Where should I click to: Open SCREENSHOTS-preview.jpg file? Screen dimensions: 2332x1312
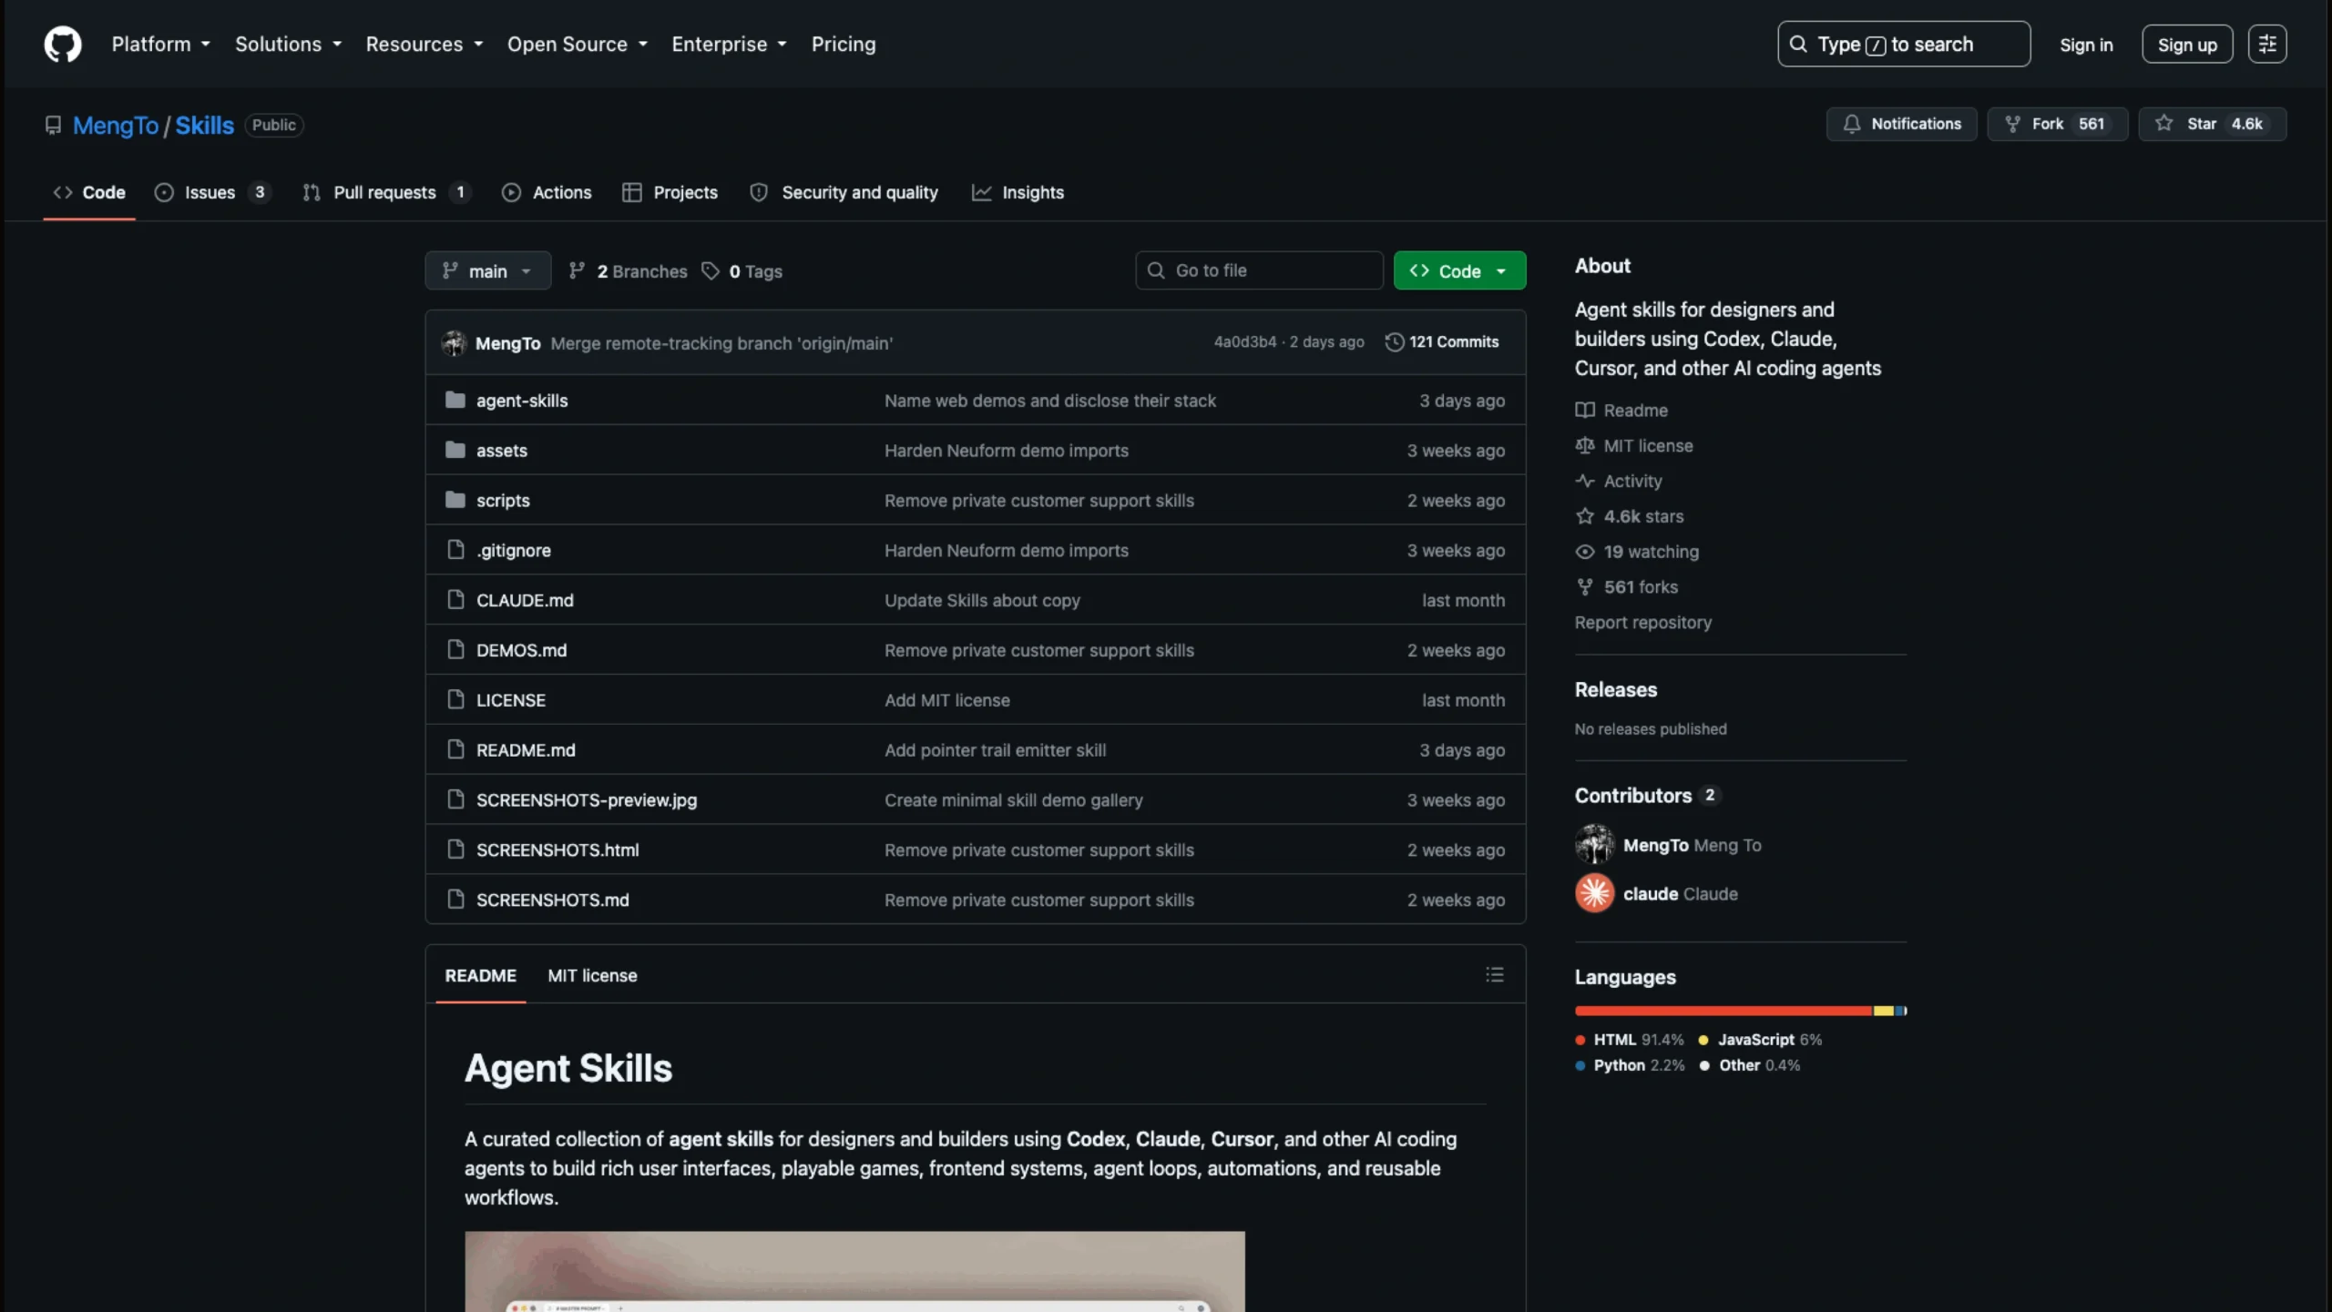587,800
